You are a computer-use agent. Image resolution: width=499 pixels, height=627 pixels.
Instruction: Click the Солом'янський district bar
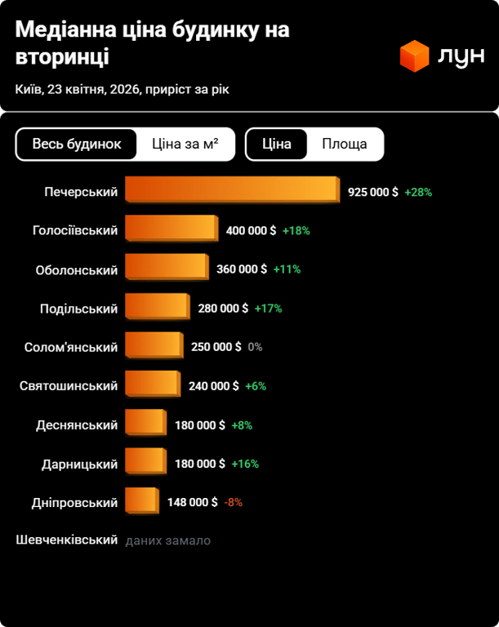click(x=154, y=347)
